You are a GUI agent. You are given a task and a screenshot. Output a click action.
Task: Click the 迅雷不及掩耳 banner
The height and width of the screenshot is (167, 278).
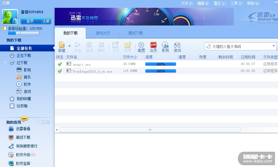point(144,16)
